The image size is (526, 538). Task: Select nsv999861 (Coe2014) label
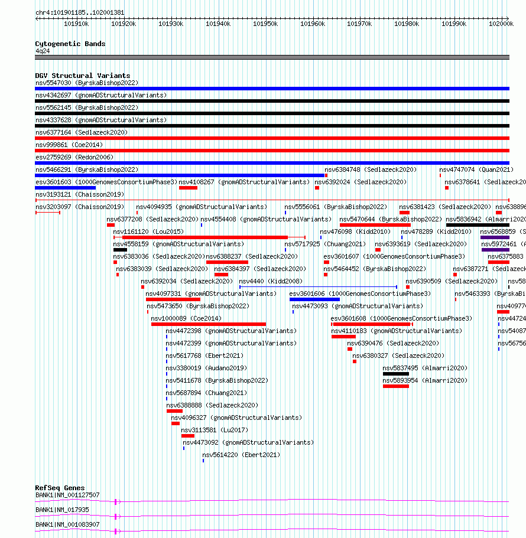69,145
